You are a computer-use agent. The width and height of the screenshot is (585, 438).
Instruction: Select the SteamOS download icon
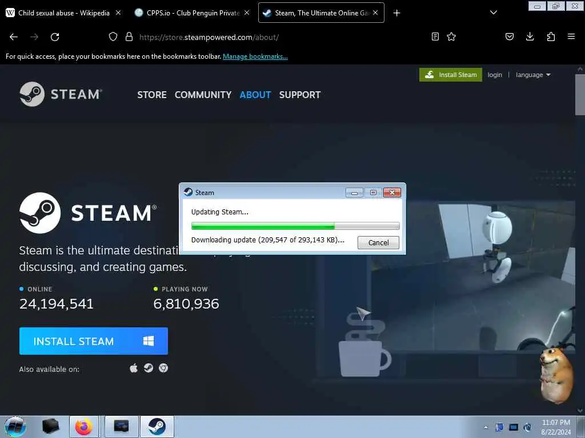[149, 368]
